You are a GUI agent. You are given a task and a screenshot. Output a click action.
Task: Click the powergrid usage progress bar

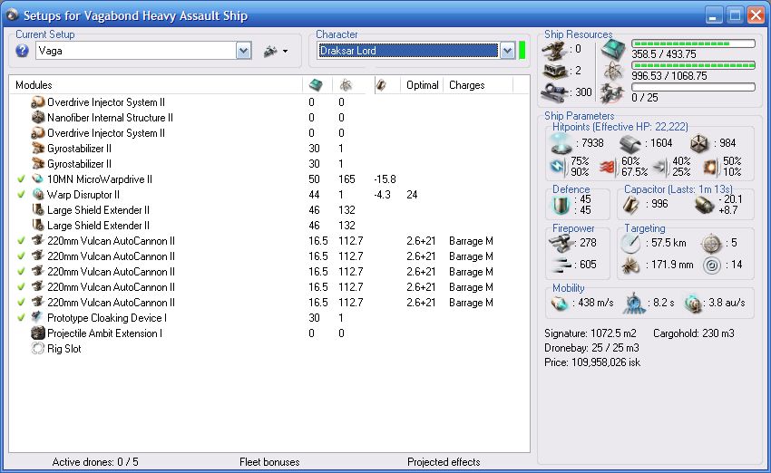(x=693, y=65)
